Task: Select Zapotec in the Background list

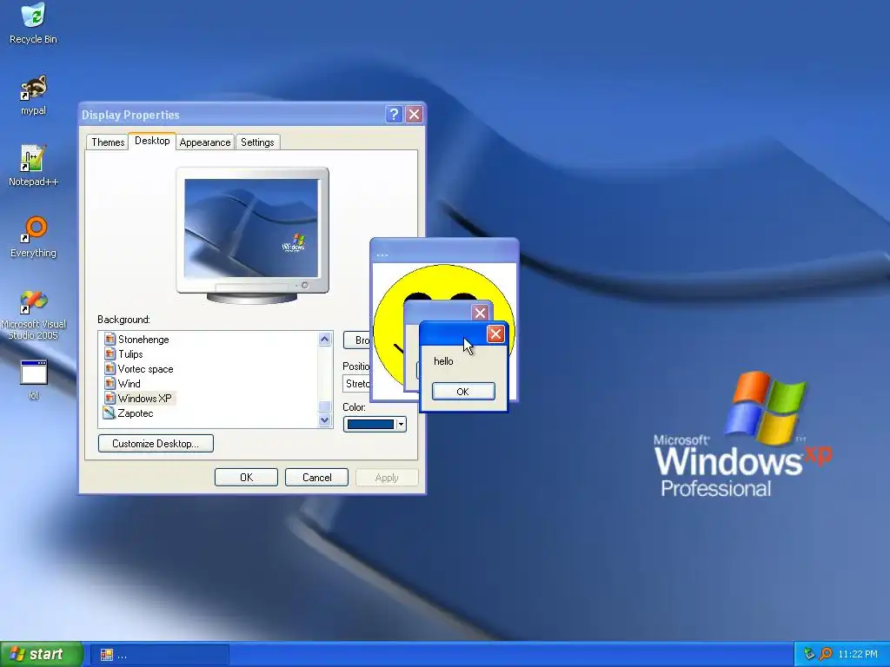Action: [136, 413]
